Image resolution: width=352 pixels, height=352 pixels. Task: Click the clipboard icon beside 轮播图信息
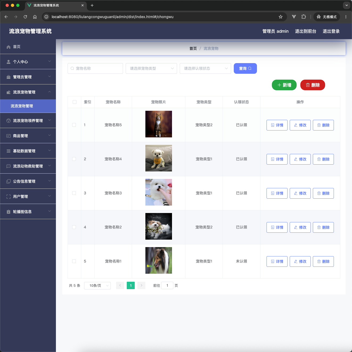pos(9,212)
